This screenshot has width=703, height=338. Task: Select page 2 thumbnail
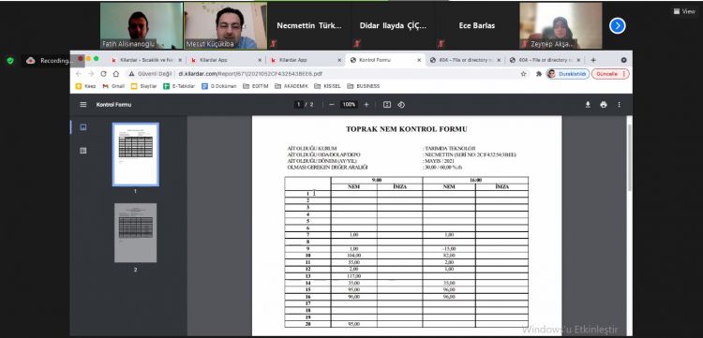(135, 233)
